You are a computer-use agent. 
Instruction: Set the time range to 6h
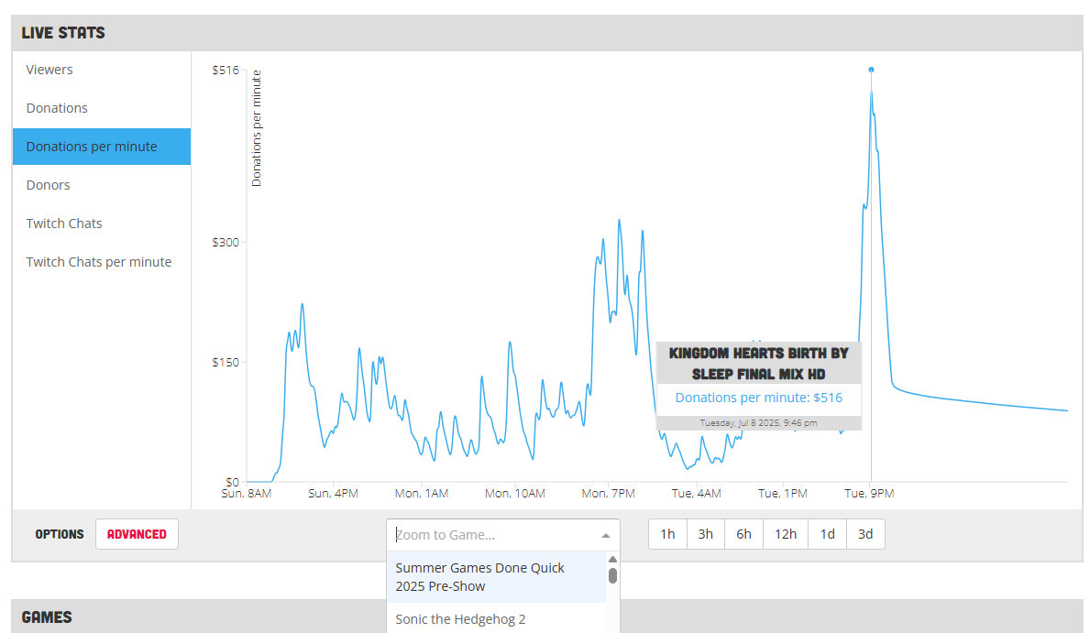[743, 534]
